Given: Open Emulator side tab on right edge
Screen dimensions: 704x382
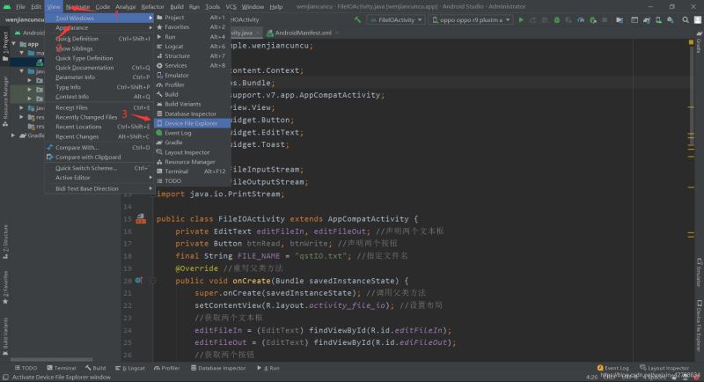Looking at the screenshot, I should pyautogui.click(x=699, y=273).
